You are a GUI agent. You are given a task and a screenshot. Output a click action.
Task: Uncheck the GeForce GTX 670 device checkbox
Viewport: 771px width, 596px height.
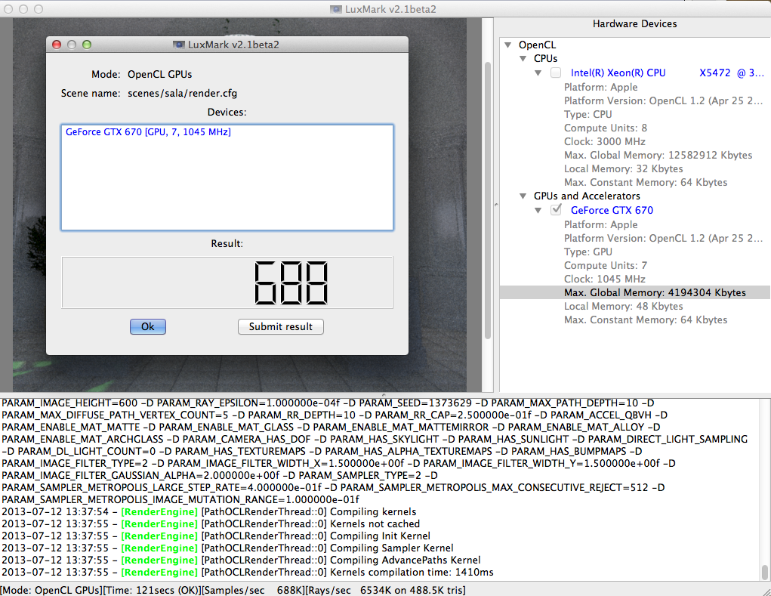tap(556, 210)
